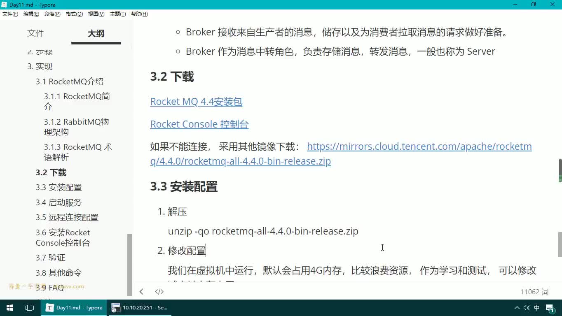The width and height of the screenshot is (562, 316).
Task: Open the 段落(P) menu
Action: [x=52, y=14]
